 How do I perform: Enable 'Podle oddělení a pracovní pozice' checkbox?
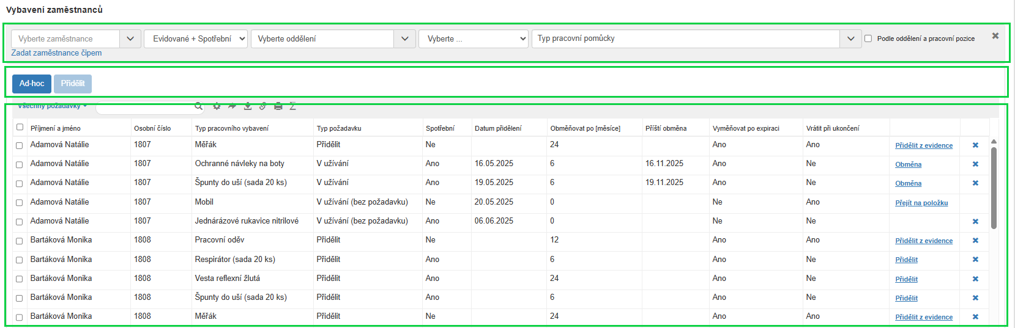coord(868,38)
